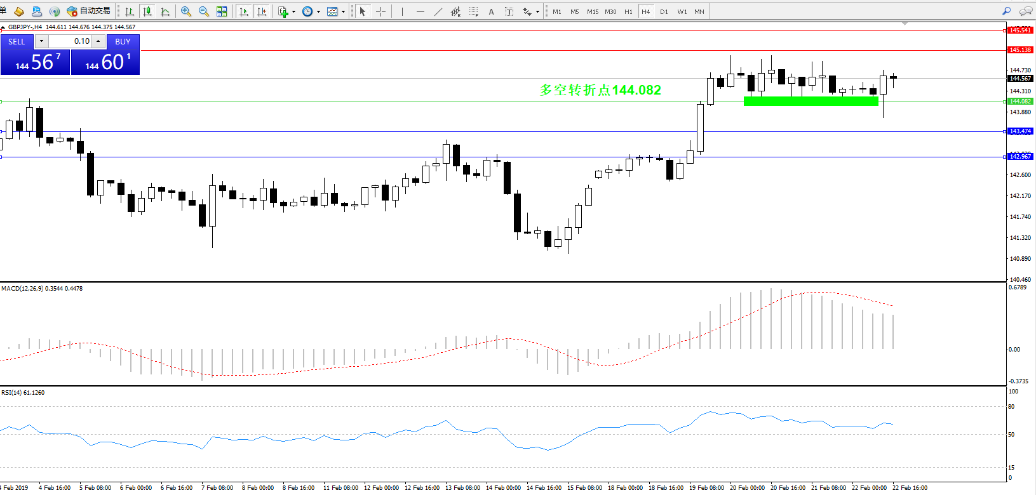Select the Crosshair tool
The width and height of the screenshot is (1036, 495).
pos(380,11)
